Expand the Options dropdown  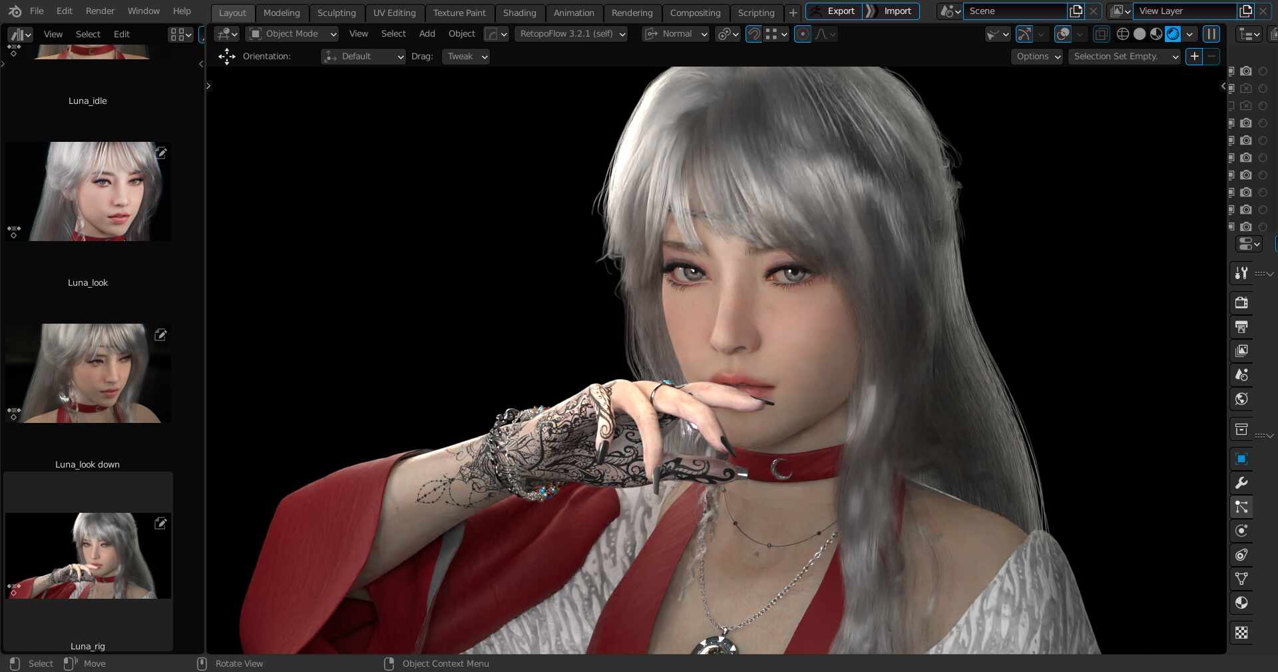(x=1036, y=57)
